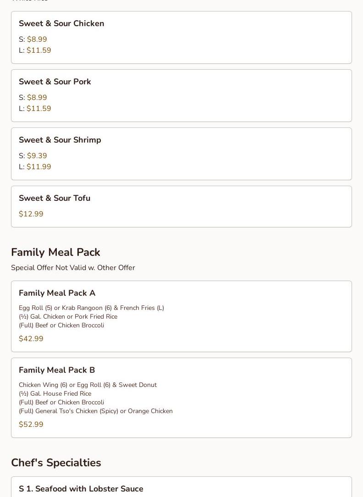Pick Sweet & Sour Shrimp small $9.39
The width and height of the screenshot is (363, 497).
pyautogui.click(x=33, y=156)
